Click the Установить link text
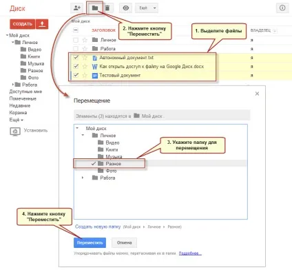 36,130
